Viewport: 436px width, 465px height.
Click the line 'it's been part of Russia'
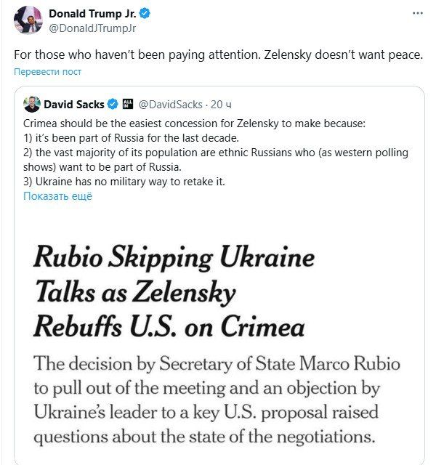(131, 138)
